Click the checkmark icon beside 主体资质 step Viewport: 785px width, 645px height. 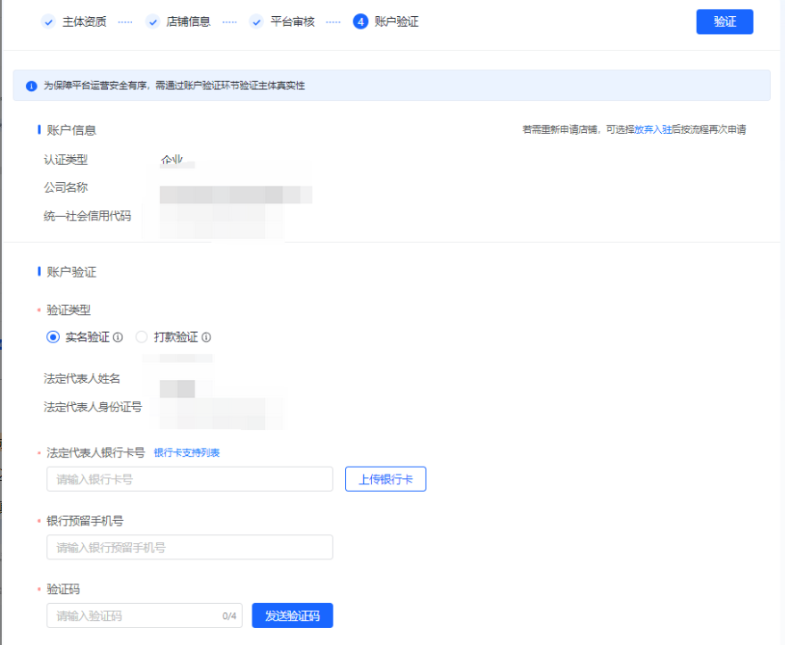pyautogui.click(x=48, y=21)
